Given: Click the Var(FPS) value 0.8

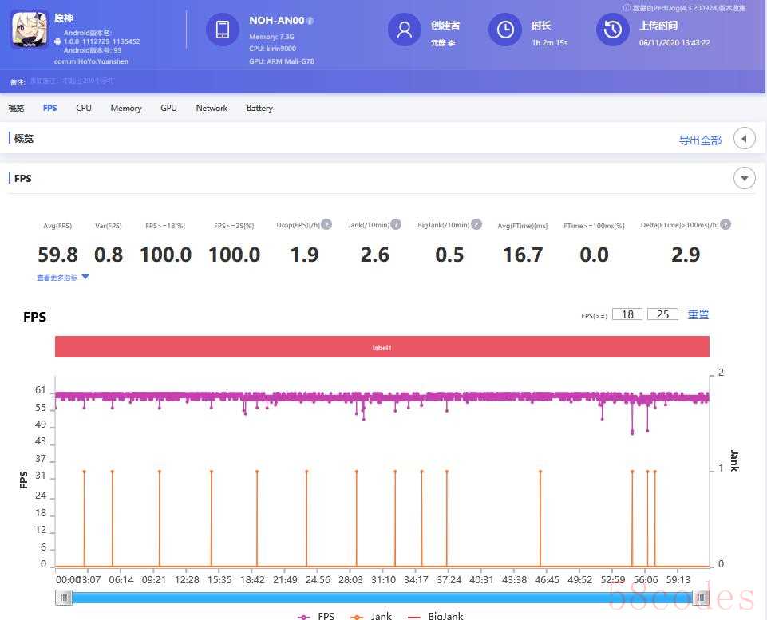Looking at the screenshot, I should [x=109, y=255].
